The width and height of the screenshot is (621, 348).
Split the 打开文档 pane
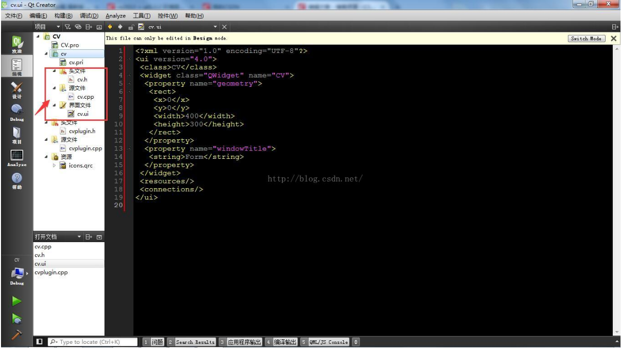click(89, 237)
